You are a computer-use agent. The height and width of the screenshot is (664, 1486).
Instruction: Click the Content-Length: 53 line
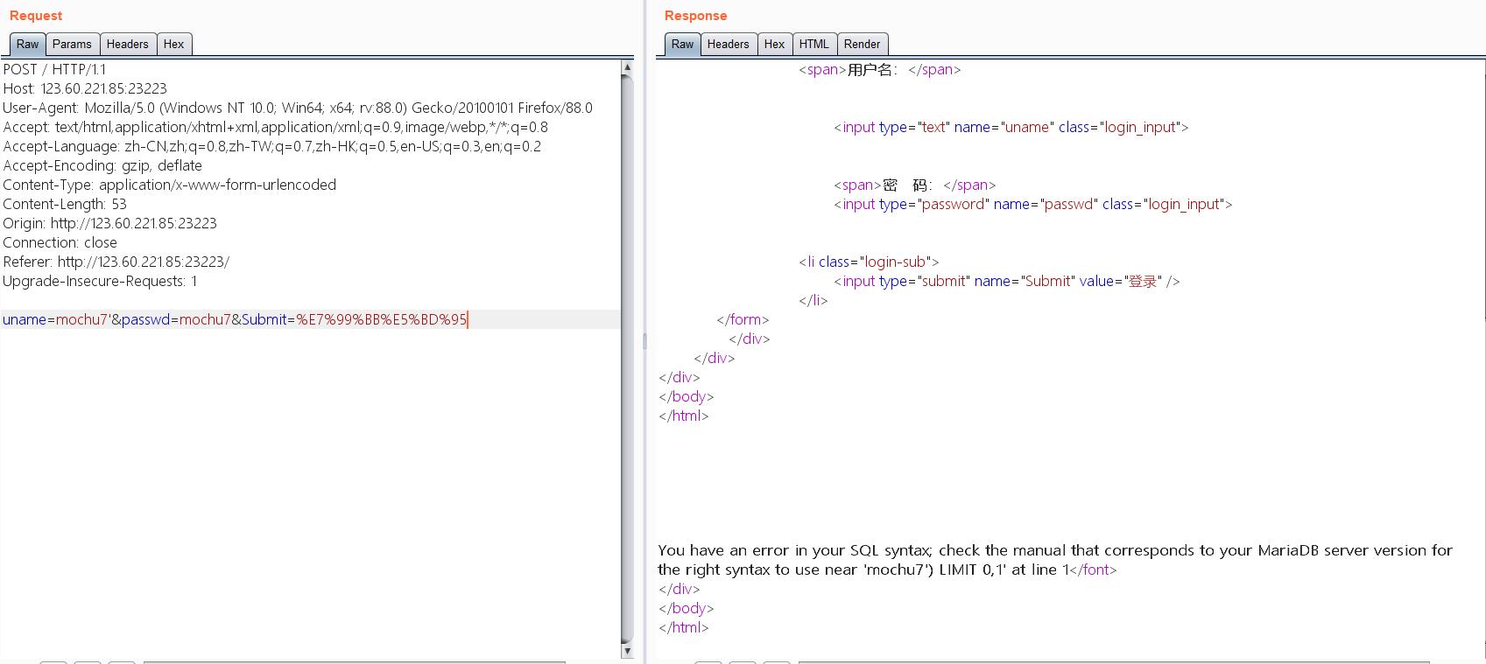(x=65, y=204)
